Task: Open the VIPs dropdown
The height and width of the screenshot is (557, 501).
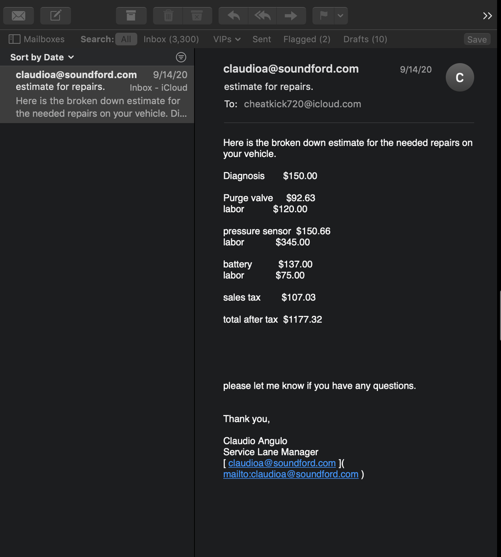Action: click(227, 39)
